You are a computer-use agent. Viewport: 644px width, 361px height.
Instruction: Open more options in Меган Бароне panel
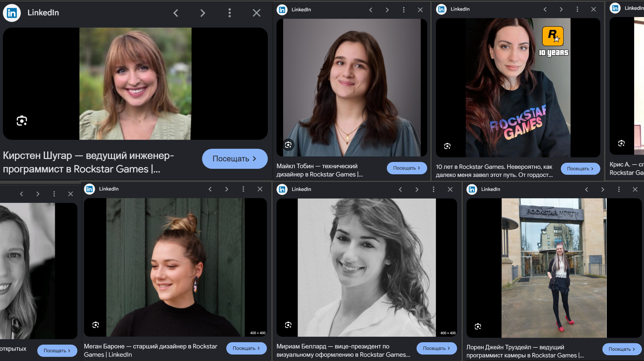point(243,189)
